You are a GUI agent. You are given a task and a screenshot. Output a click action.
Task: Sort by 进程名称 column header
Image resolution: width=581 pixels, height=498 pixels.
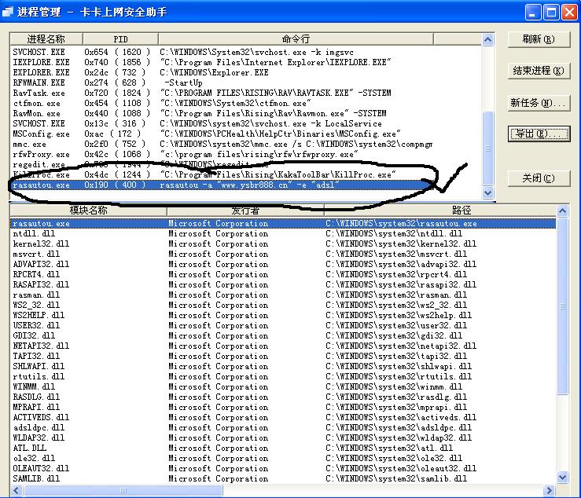pyautogui.click(x=46, y=38)
